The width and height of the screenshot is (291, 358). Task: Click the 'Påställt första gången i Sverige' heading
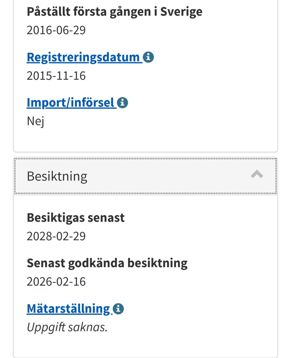point(114,12)
